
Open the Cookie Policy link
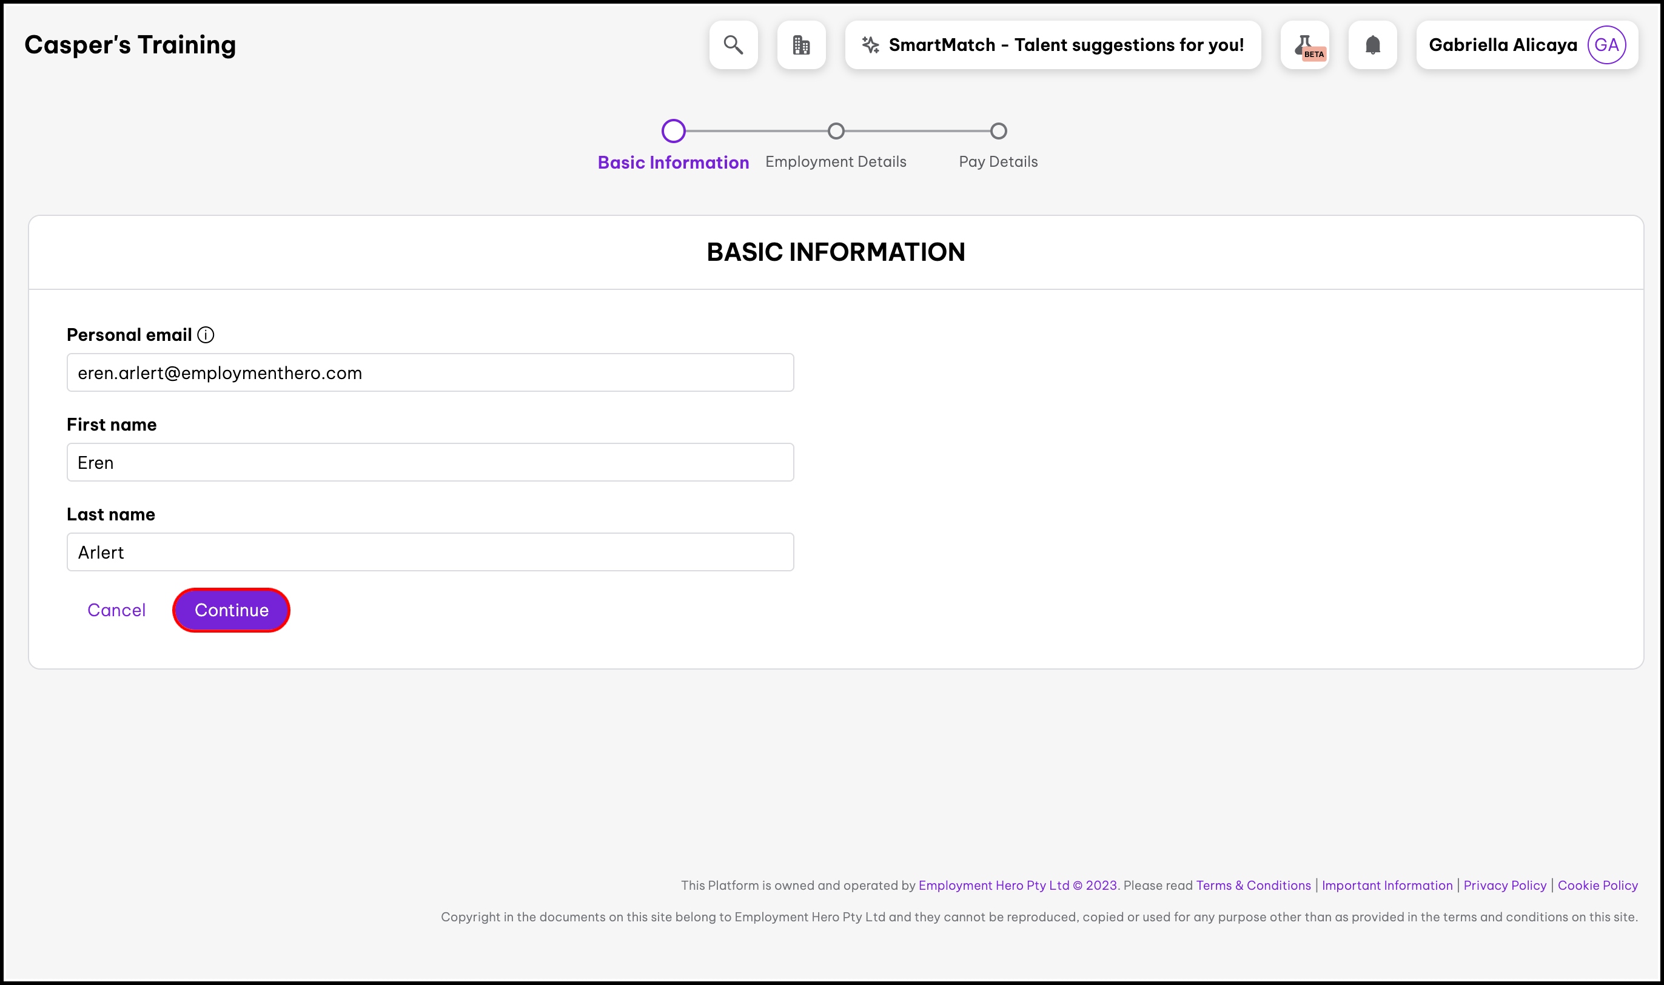point(1597,885)
